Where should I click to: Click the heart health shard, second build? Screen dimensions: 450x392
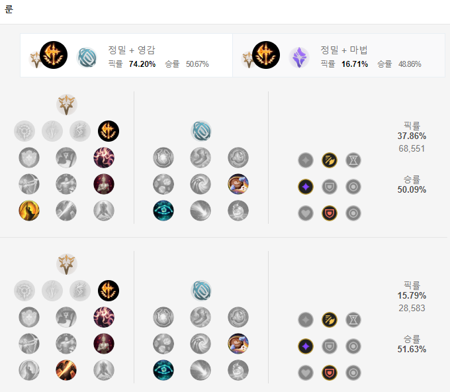(x=306, y=373)
